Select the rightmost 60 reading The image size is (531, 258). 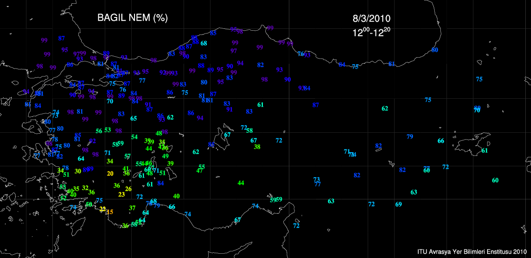point(495,180)
